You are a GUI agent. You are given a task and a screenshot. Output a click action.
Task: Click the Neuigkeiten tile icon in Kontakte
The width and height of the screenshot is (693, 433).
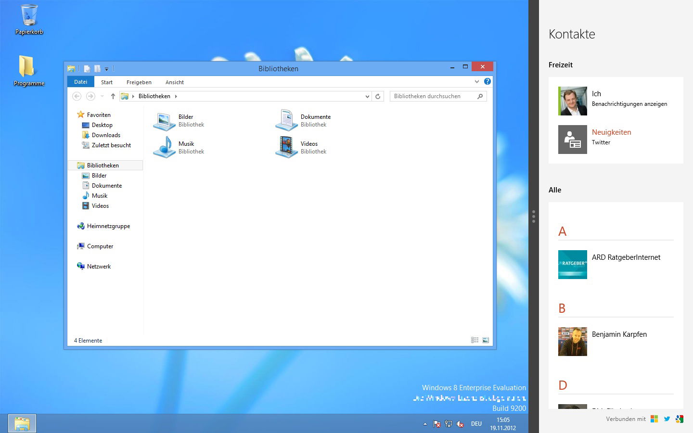[x=573, y=140]
